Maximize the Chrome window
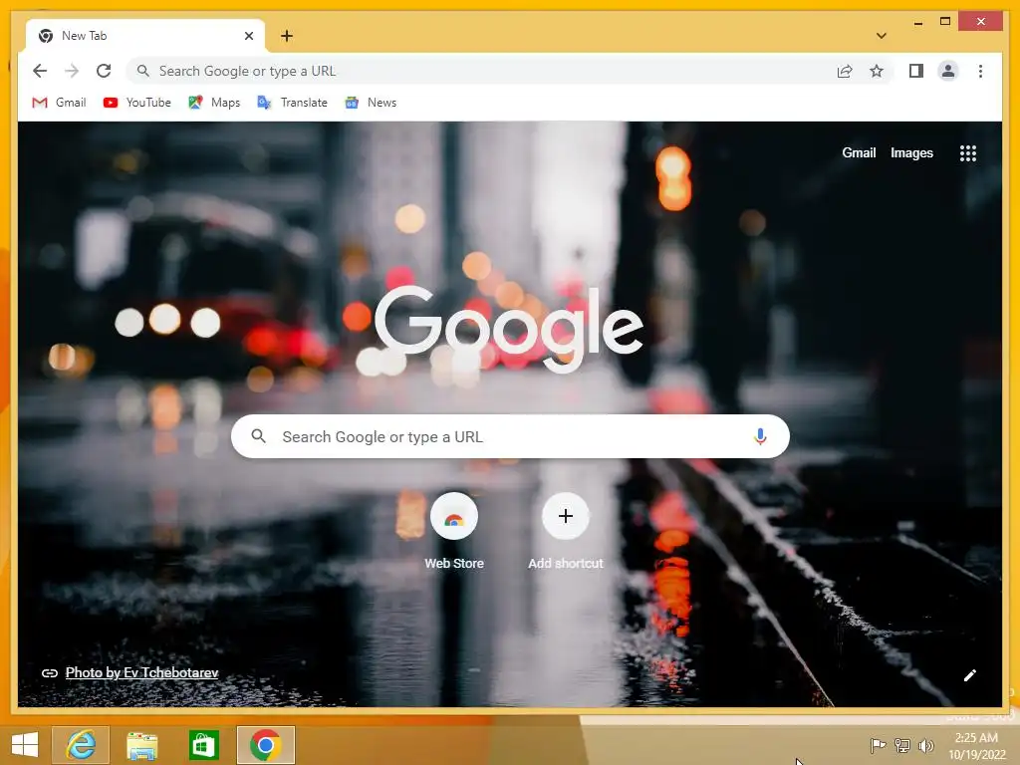This screenshot has height=765, width=1020. pyautogui.click(x=945, y=22)
